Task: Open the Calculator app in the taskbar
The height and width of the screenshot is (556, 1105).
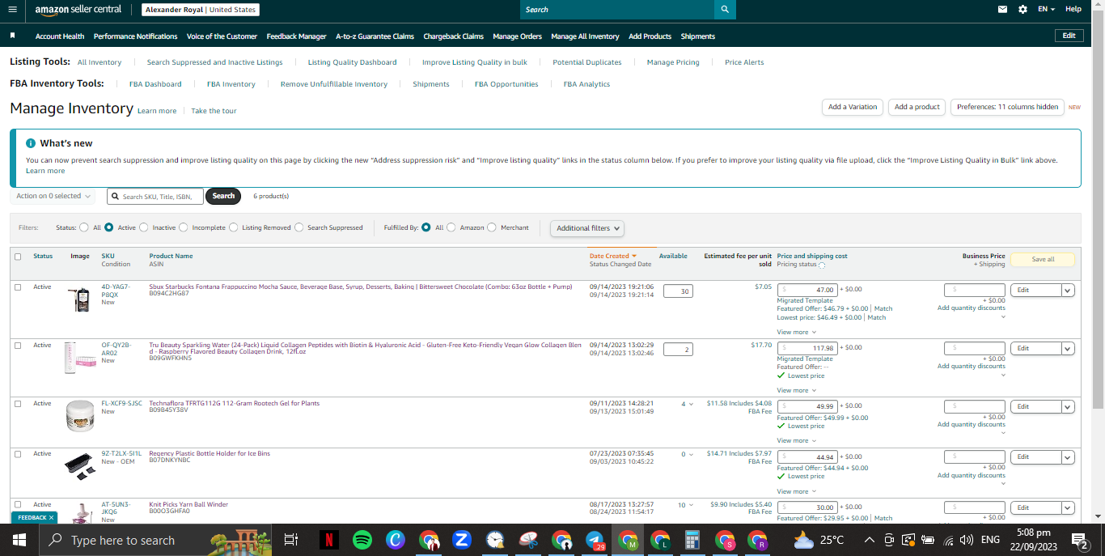Action: [692, 540]
